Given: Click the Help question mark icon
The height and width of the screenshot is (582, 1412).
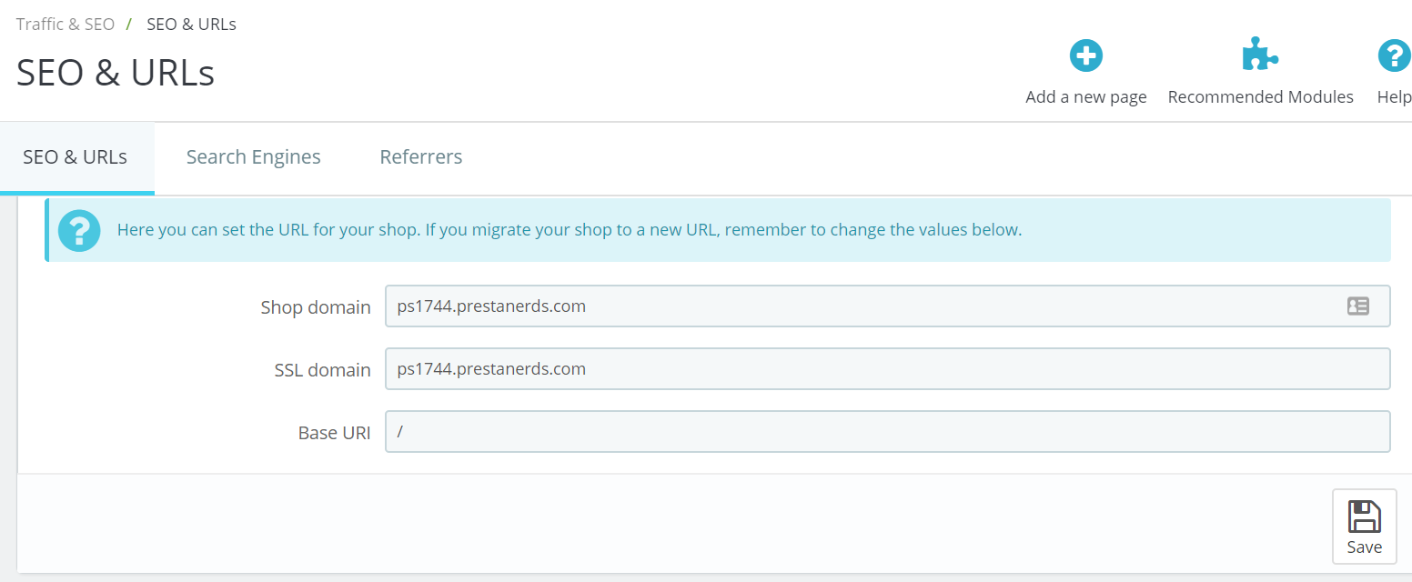Looking at the screenshot, I should [x=1394, y=56].
